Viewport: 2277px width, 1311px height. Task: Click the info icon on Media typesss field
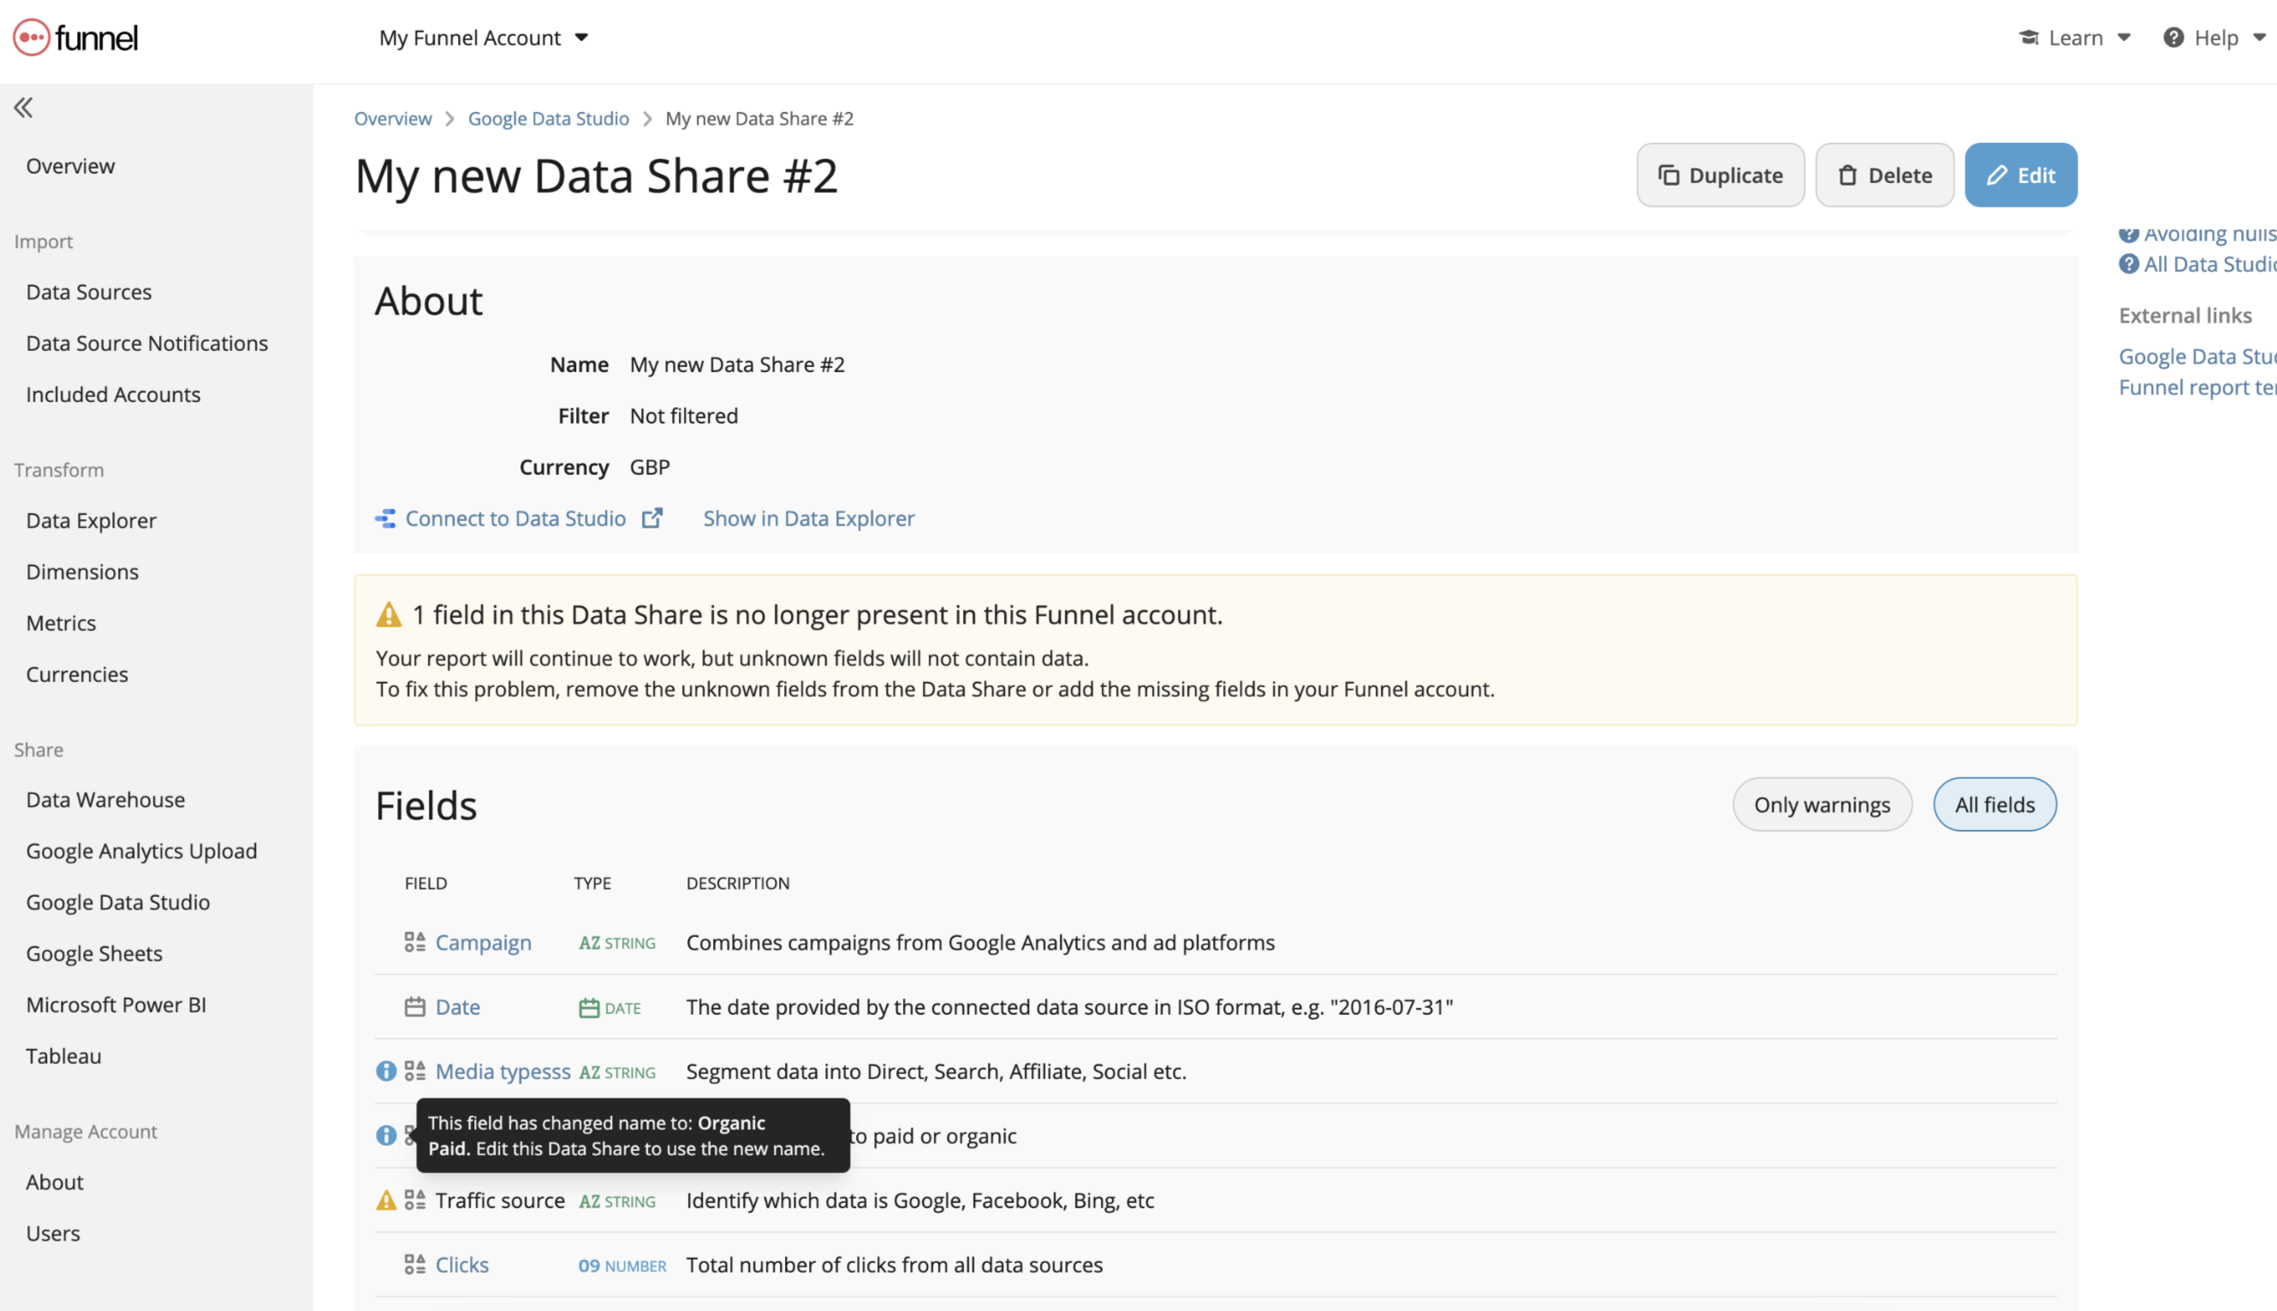(384, 1071)
